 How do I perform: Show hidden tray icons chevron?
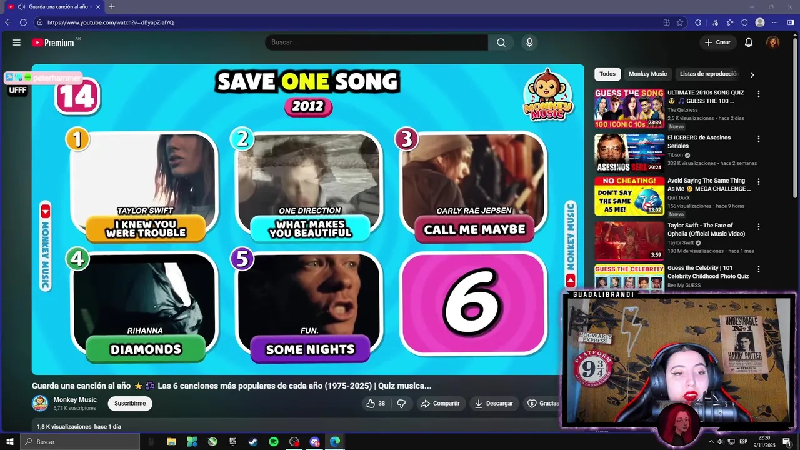point(711,442)
